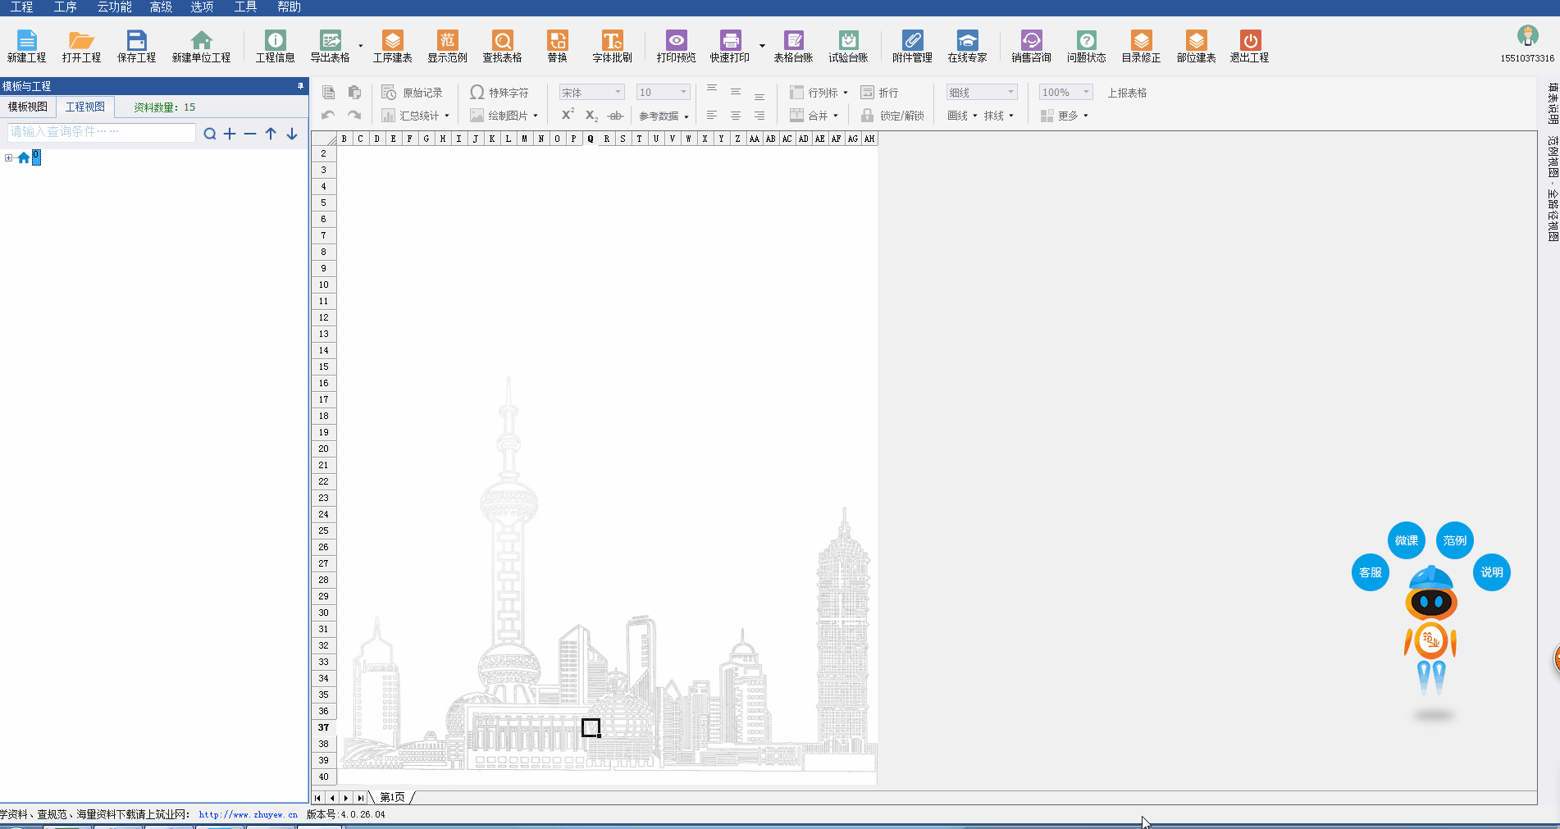The width and height of the screenshot is (1560, 829).
Task: Toggle strikethrough text formatting
Action: (x=615, y=116)
